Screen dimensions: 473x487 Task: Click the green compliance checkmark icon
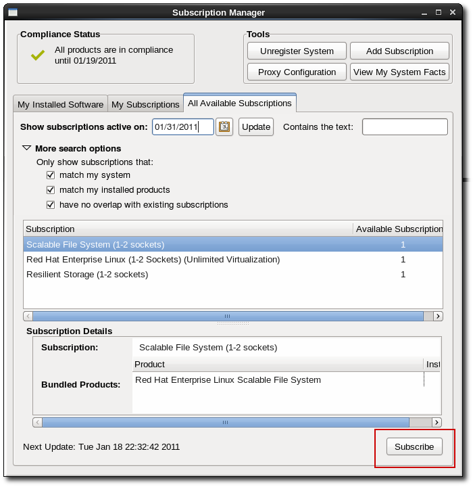click(38, 55)
